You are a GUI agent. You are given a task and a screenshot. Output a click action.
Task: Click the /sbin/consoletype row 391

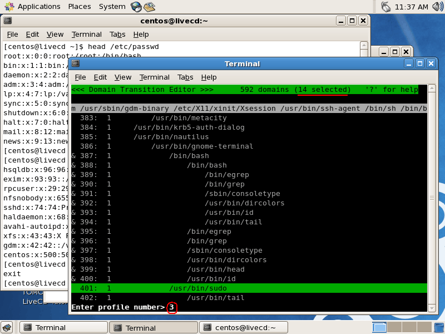click(x=249, y=194)
